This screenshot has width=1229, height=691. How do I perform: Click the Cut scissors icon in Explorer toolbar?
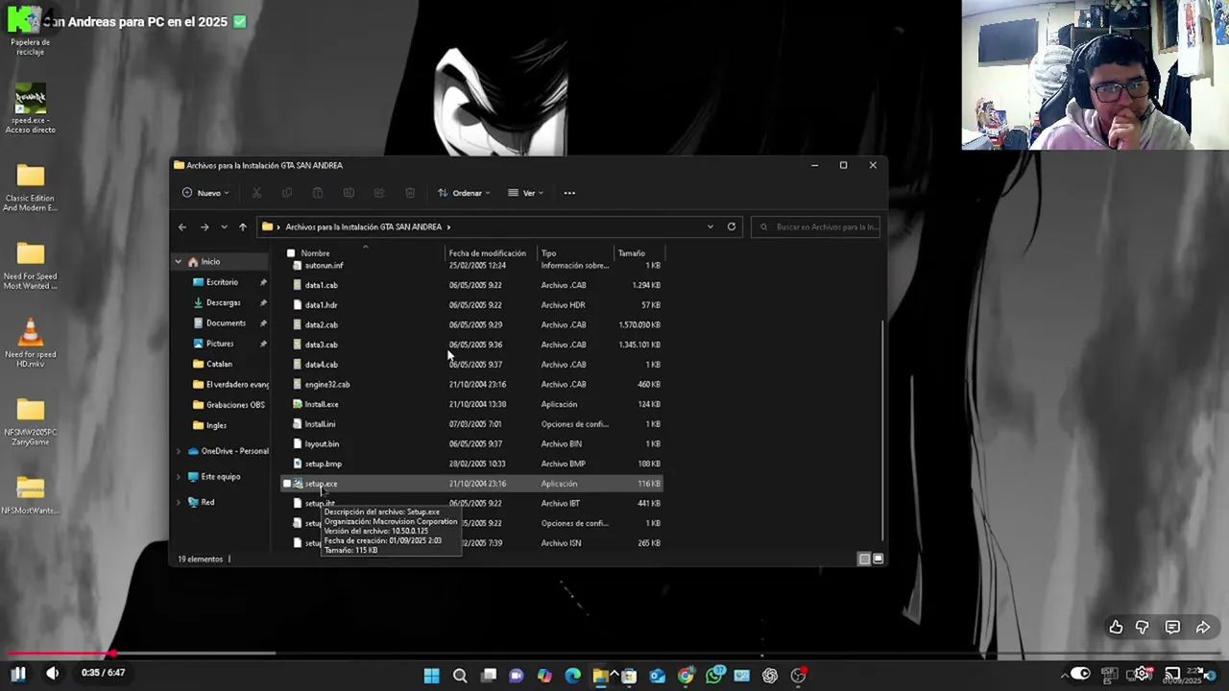(x=256, y=193)
